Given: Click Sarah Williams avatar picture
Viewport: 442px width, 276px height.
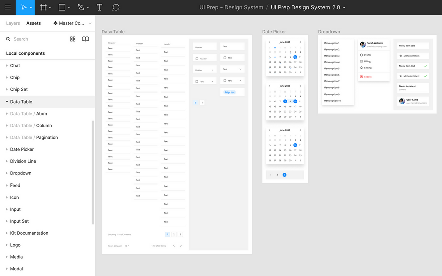Looking at the screenshot, I should click(x=363, y=44).
